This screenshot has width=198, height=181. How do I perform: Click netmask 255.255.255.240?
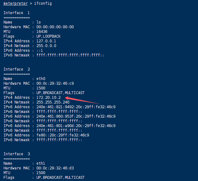tap(53, 102)
